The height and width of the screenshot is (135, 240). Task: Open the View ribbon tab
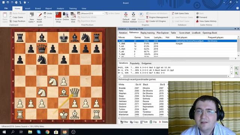click(x=84, y=9)
